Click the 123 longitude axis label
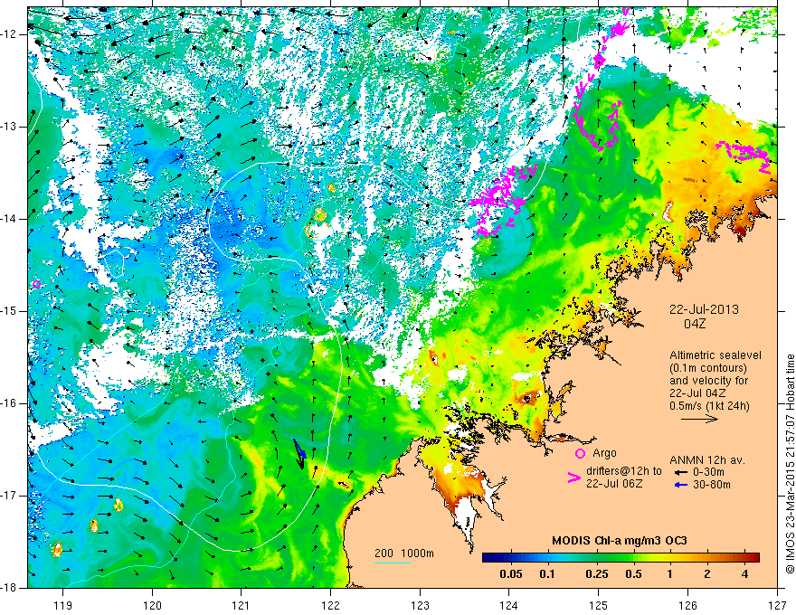The height and width of the screenshot is (615, 796). pyautogui.click(x=419, y=604)
